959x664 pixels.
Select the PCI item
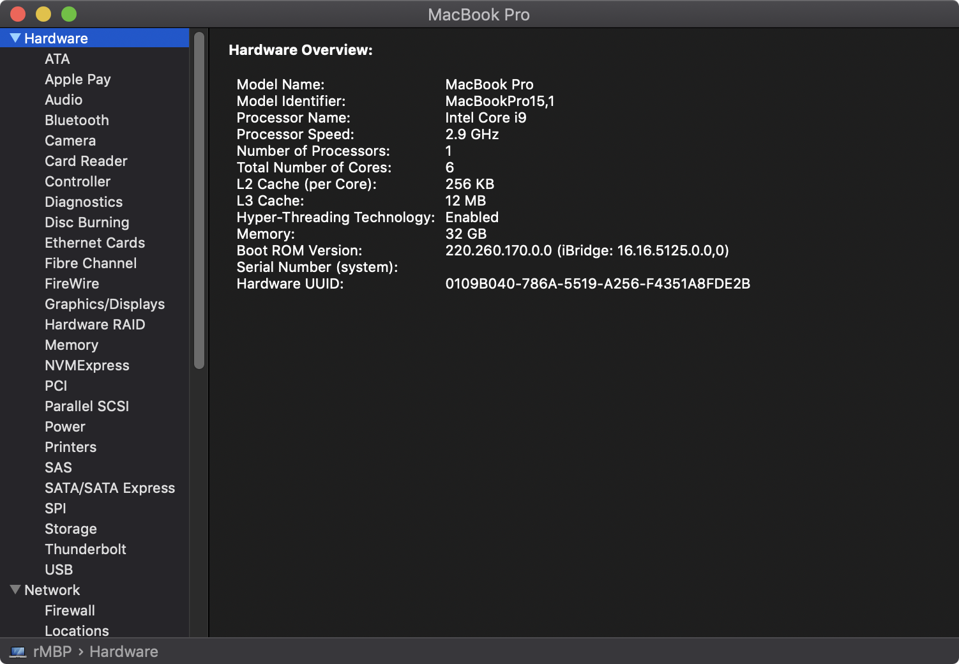point(56,386)
